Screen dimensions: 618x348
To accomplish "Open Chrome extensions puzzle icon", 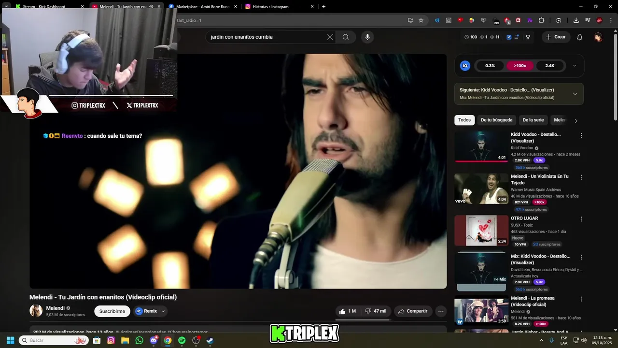I will 541,20.
